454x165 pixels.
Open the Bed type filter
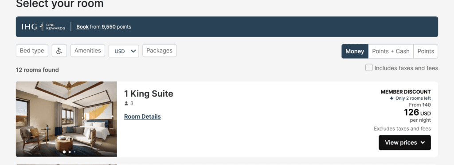(x=32, y=51)
